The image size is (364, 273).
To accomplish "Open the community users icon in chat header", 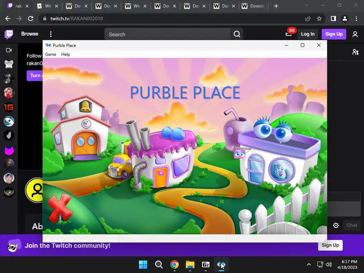I will coord(355,52).
